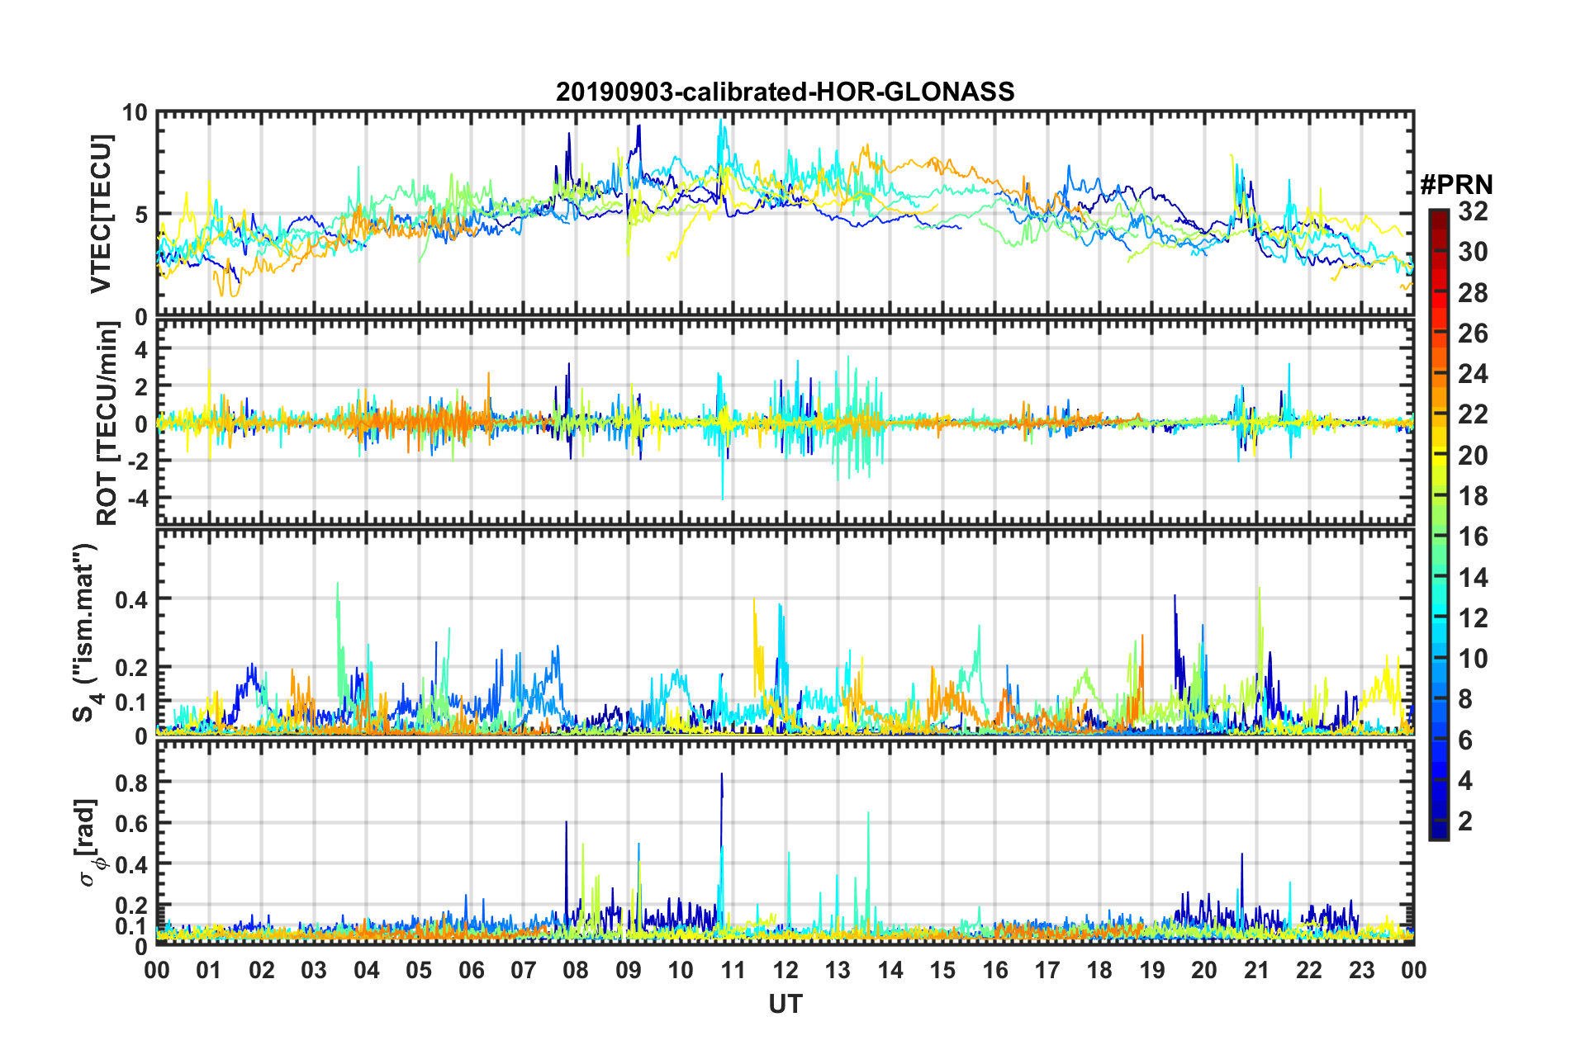This screenshot has width=1571, height=1050.
Task: Select the 14 label on the PRN colorbar
Action: [1473, 578]
